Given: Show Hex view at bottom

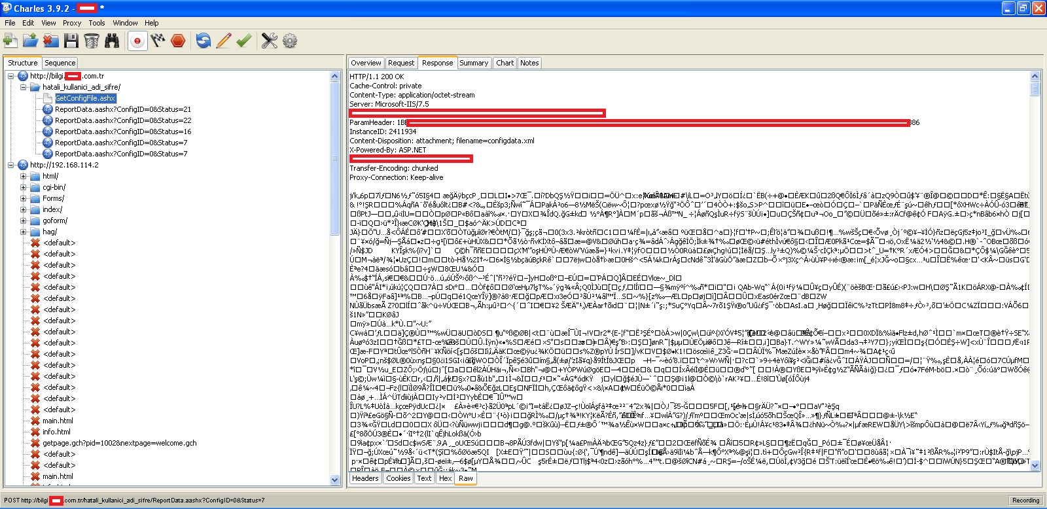Looking at the screenshot, I should coord(445,478).
